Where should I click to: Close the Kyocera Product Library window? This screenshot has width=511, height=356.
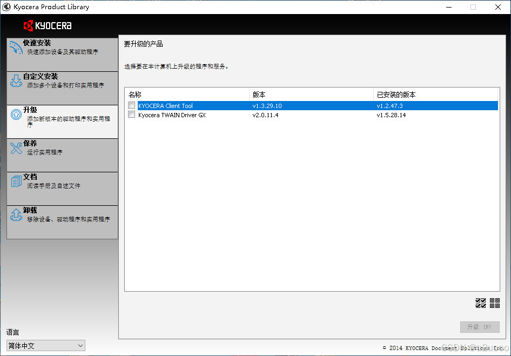(x=498, y=7)
